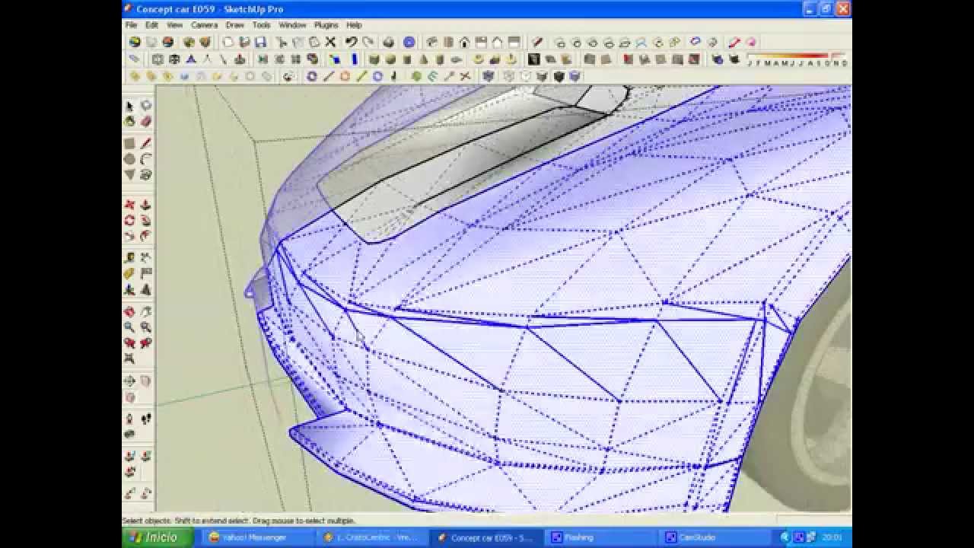This screenshot has height=548, width=974.
Task: Select the Pan hand tool
Action: (x=145, y=311)
